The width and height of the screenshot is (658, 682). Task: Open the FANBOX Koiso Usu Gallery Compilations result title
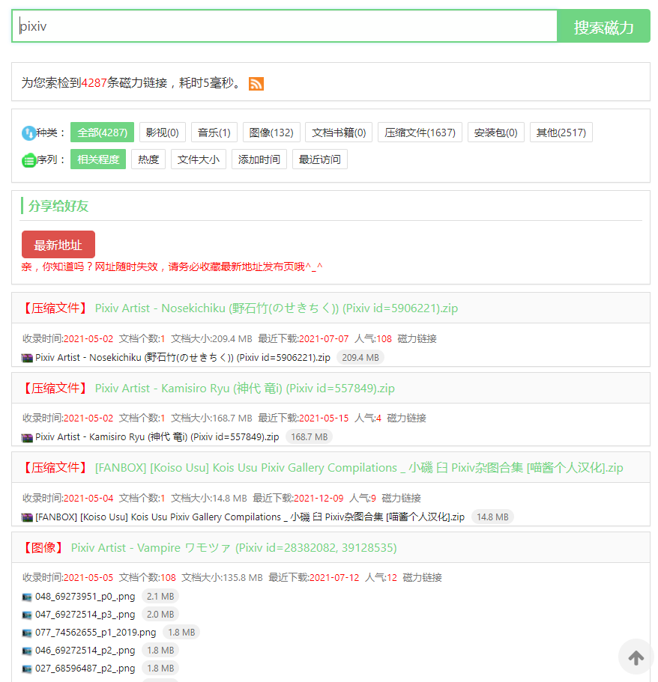[x=359, y=468]
